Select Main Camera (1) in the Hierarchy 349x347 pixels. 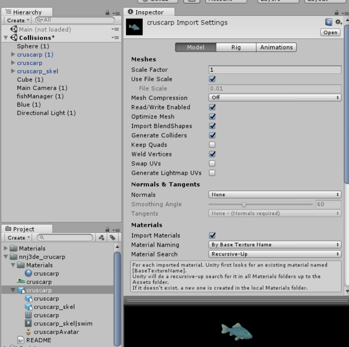42,88
